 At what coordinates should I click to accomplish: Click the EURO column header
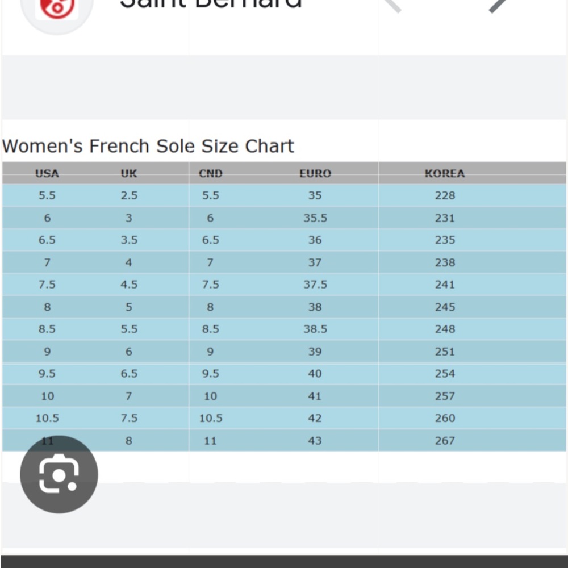315,173
